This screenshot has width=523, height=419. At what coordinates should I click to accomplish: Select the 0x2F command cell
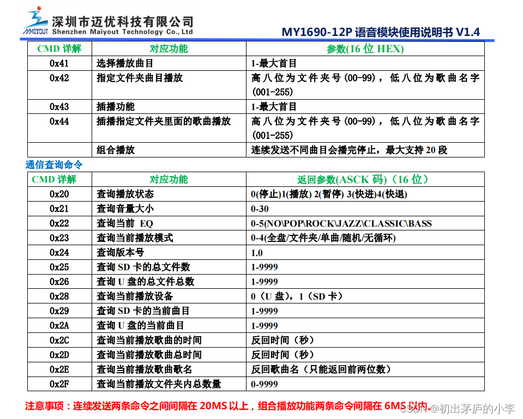pos(59,384)
